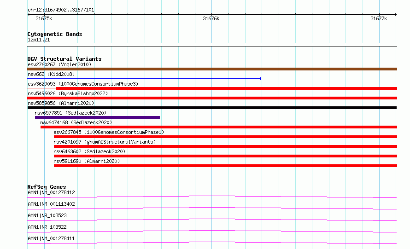Image resolution: width=410 pixels, height=249 pixels.
Task: Open esv3629053 (1000GenomesConsortiumPhase3) label
Action: (x=83, y=84)
